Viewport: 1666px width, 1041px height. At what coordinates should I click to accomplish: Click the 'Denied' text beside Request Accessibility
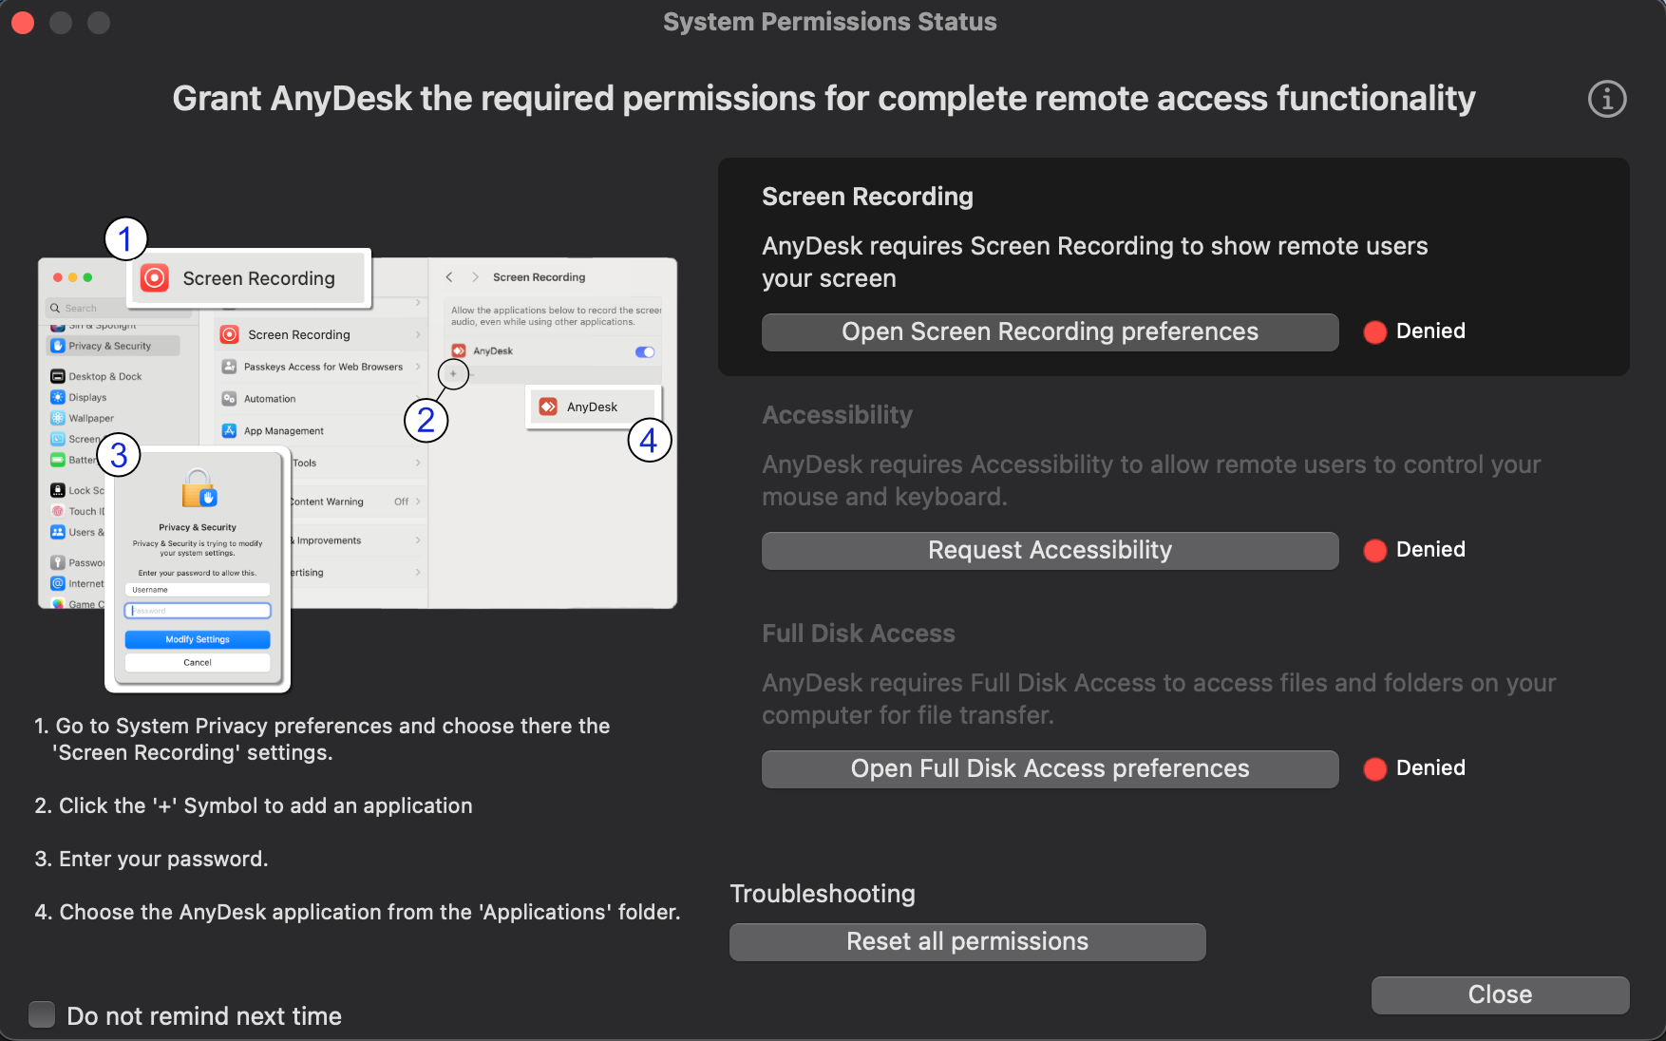tap(1430, 550)
